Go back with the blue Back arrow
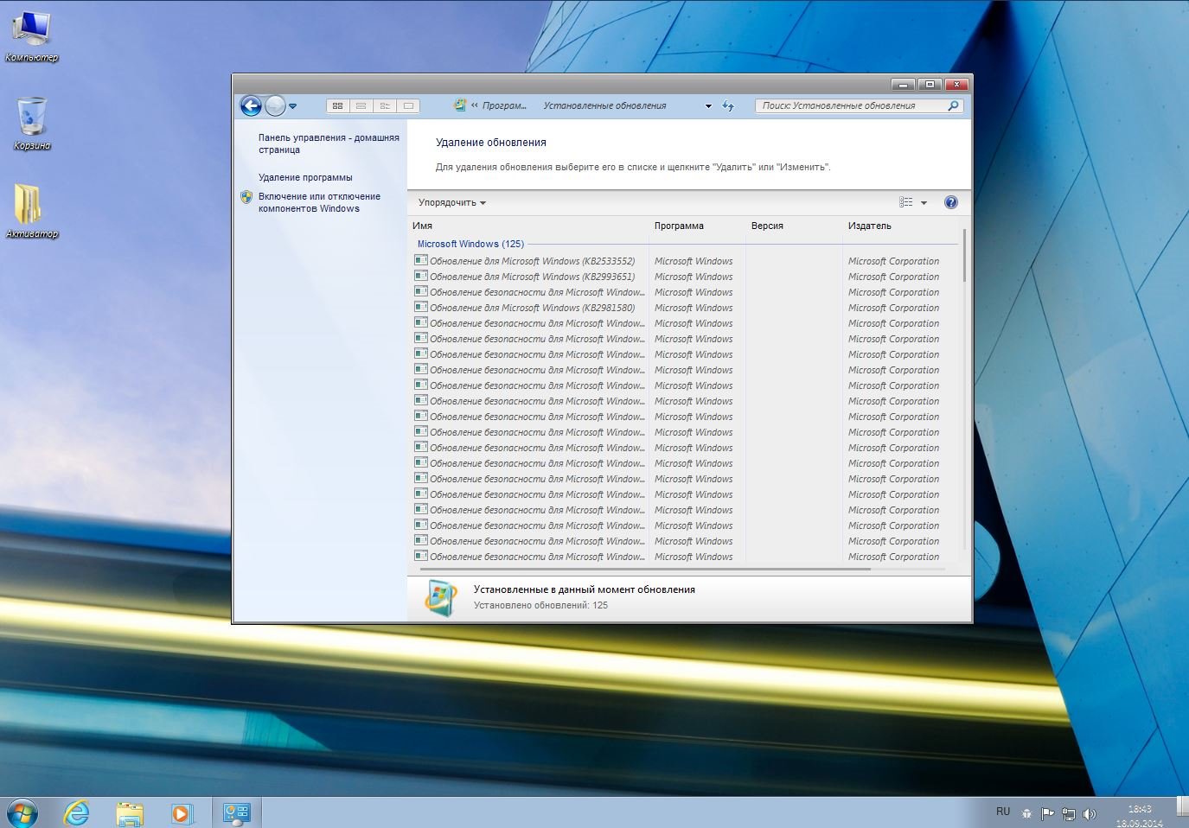The height and width of the screenshot is (828, 1189). click(x=251, y=106)
